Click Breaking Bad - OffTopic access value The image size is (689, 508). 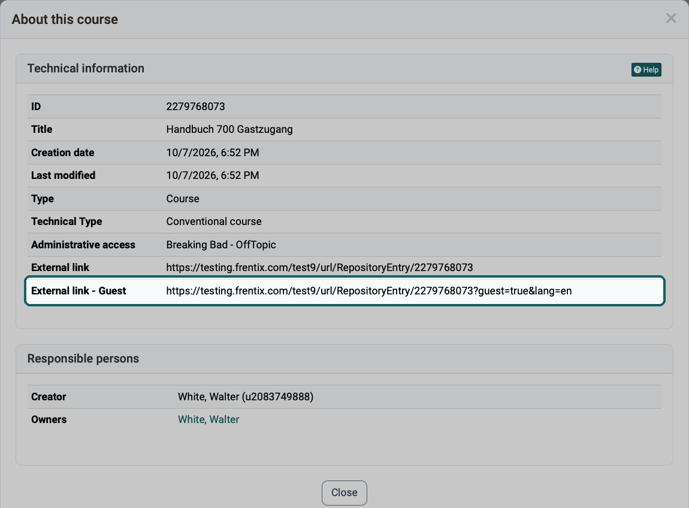pos(221,245)
